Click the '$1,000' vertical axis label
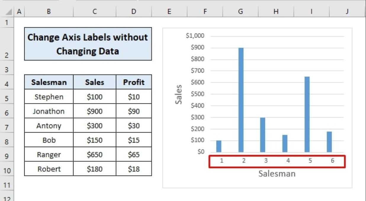This screenshot has width=366, height=201. pos(195,36)
